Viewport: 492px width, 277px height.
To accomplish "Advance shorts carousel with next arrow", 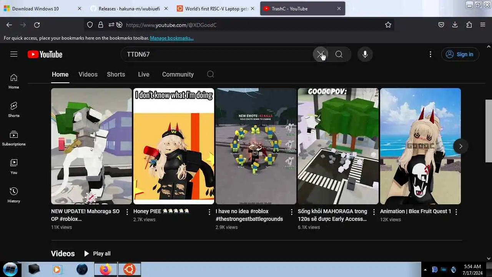I will (x=460, y=146).
